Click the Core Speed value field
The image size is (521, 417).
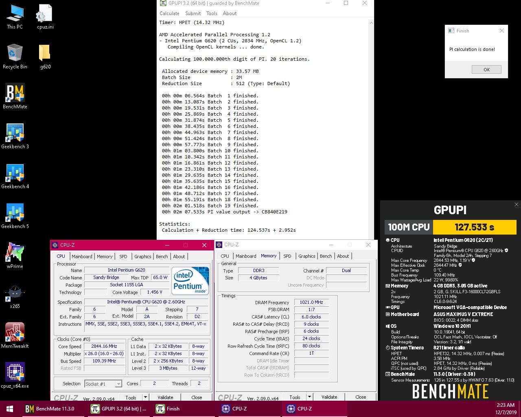pyautogui.click(x=104, y=346)
